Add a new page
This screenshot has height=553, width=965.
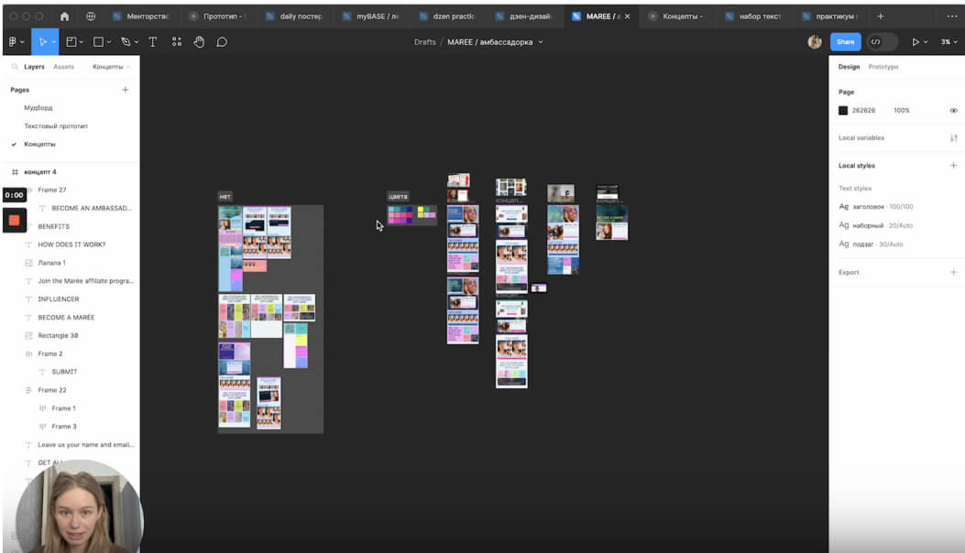pos(125,90)
